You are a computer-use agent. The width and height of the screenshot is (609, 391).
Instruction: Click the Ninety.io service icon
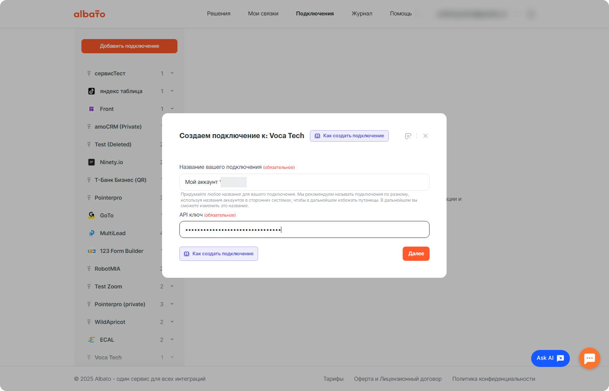(91, 162)
